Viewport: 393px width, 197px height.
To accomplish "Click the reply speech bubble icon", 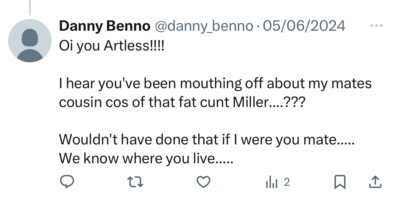I will pos(66,182).
